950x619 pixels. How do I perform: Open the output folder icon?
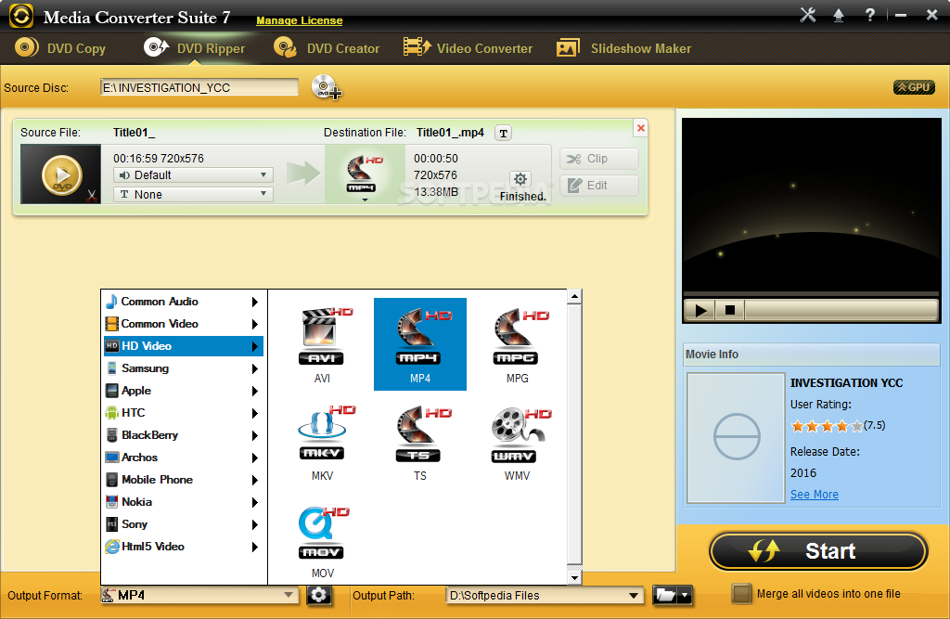(665, 596)
